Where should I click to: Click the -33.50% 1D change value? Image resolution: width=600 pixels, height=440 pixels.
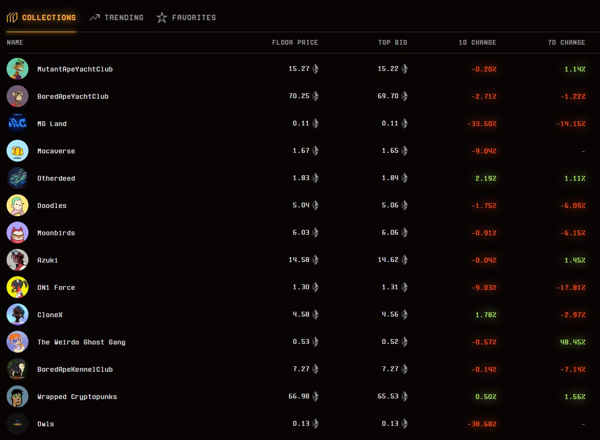tap(482, 124)
